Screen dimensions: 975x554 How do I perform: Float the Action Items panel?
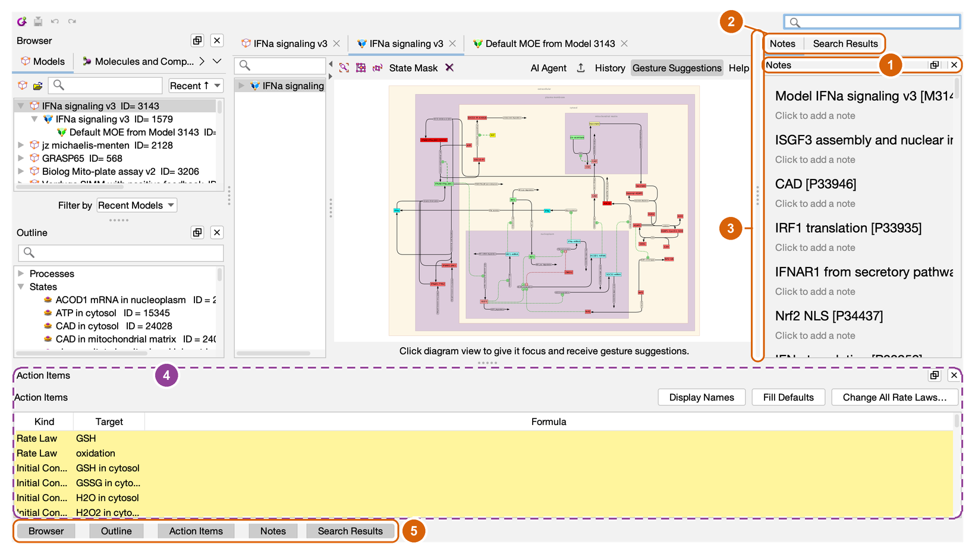[935, 375]
